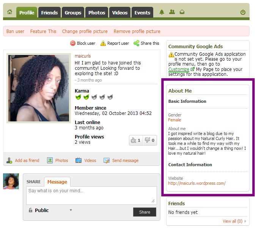256x231 pixels.
Task: Click the thumbs up like icon
Action: (x=133, y=140)
